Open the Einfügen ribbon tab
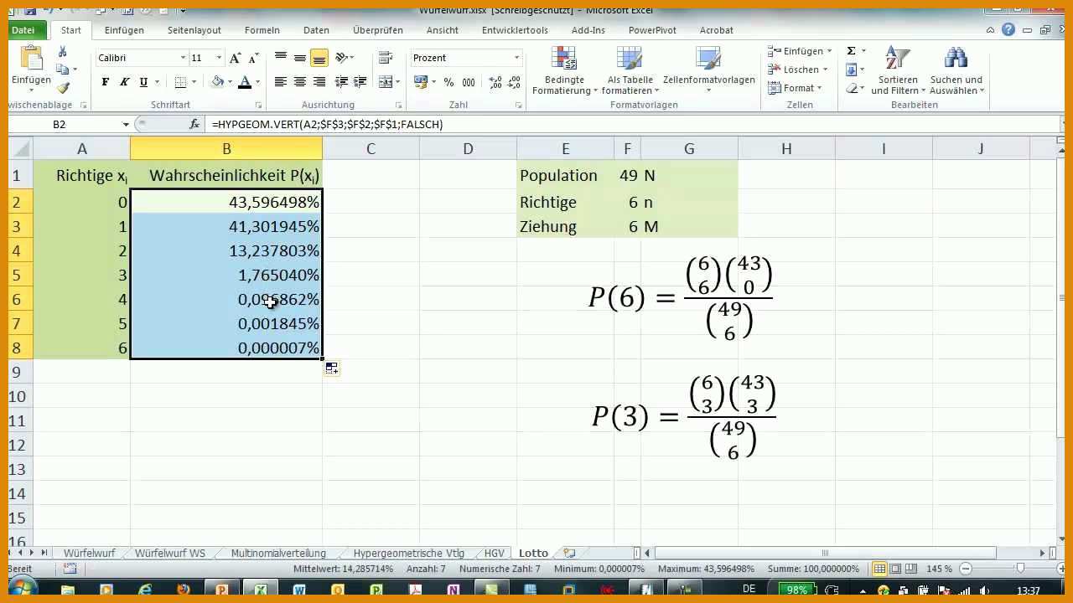The height and width of the screenshot is (603, 1073). (124, 30)
